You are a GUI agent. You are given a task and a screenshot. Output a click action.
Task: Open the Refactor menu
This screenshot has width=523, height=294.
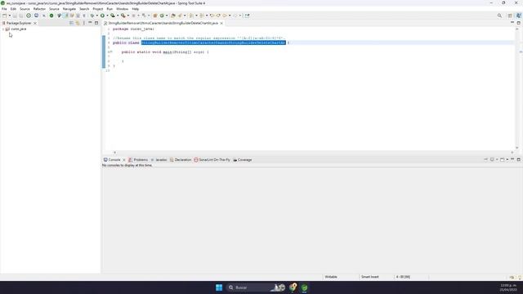[x=39, y=9]
